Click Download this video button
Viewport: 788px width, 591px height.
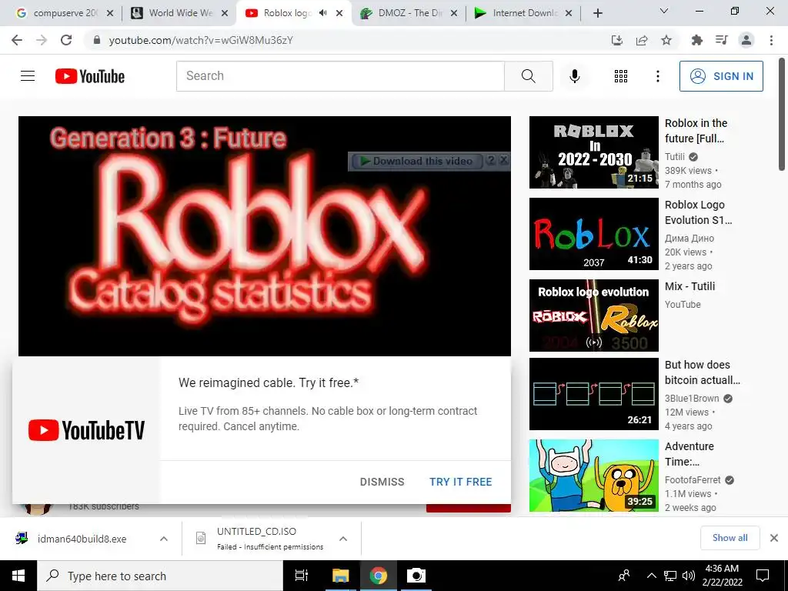(x=416, y=161)
